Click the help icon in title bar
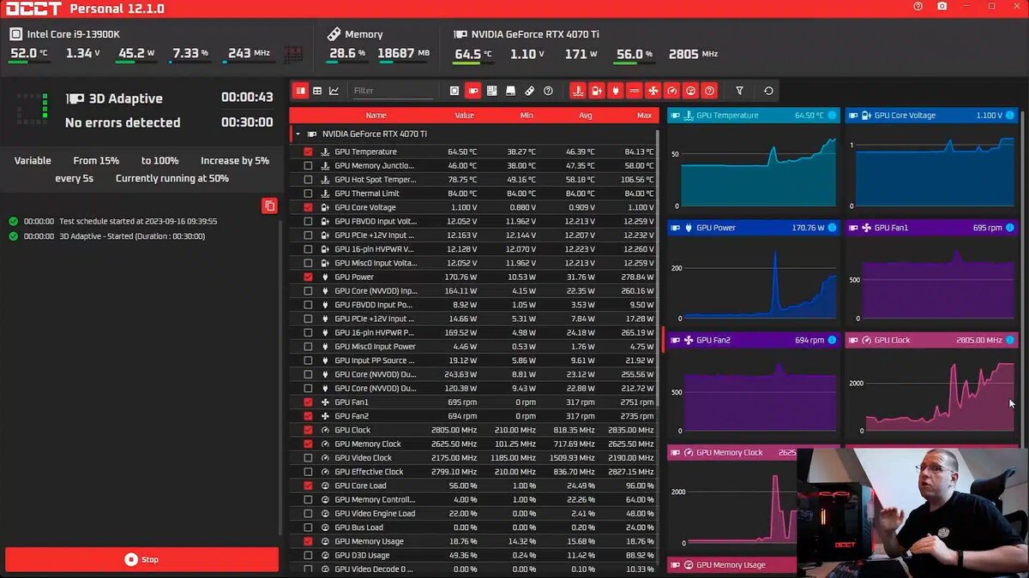This screenshot has width=1029, height=578. click(x=918, y=7)
